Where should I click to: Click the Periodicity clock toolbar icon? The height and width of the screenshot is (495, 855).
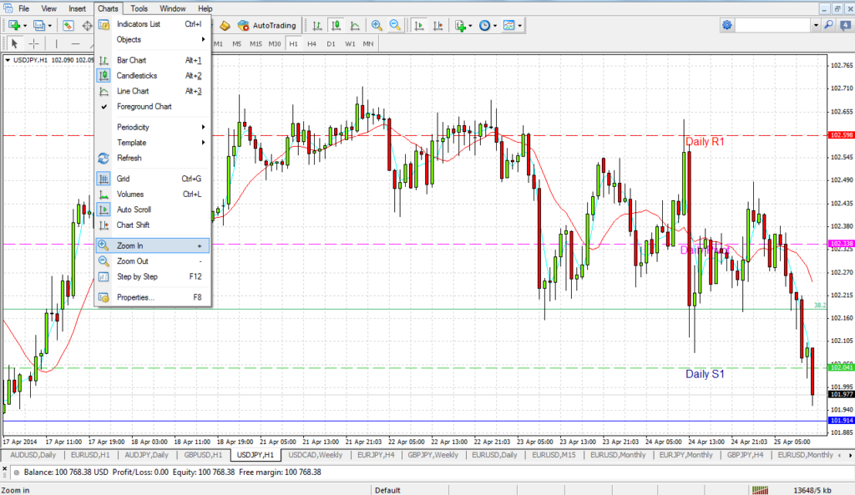pos(484,25)
